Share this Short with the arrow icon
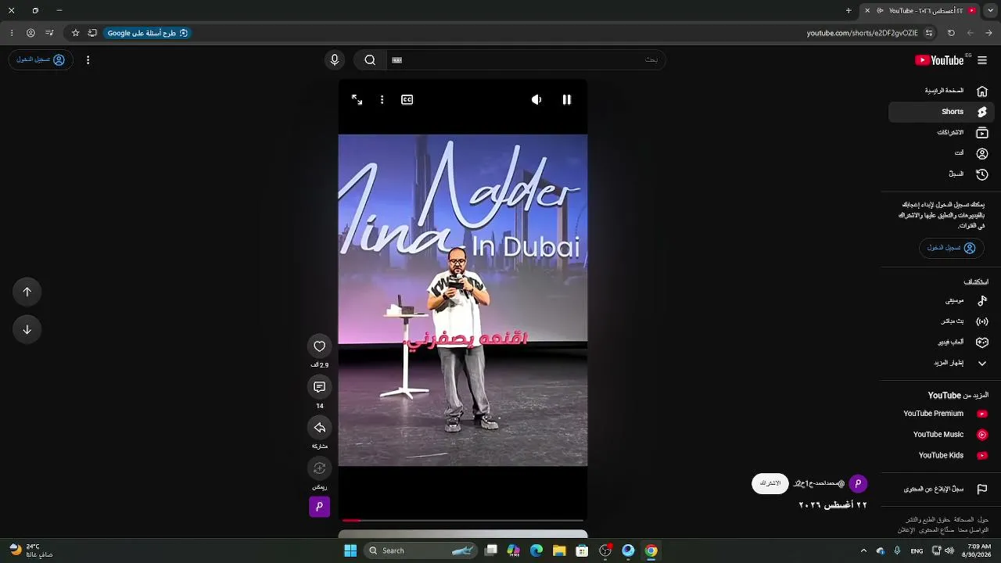The image size is (1001, 563). (320, 428)
